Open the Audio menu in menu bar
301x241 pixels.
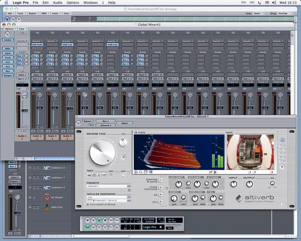pyautogui.click(x=57, y=2)
